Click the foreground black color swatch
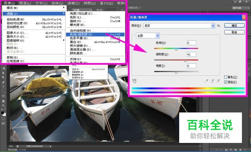The height and width of the screenshot is (152, 251). coord(2,112)
